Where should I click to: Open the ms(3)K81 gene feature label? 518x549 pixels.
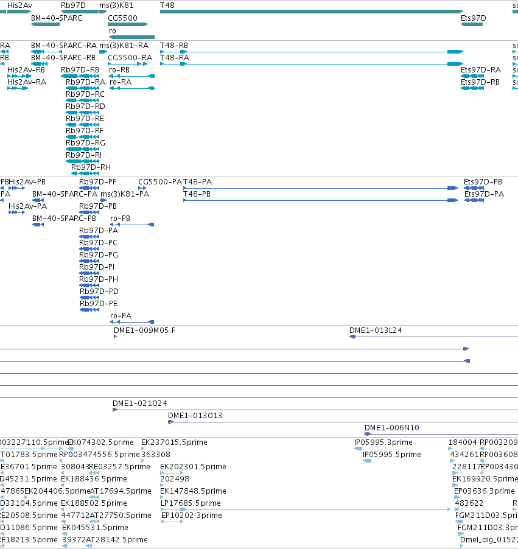pos(116,5)
